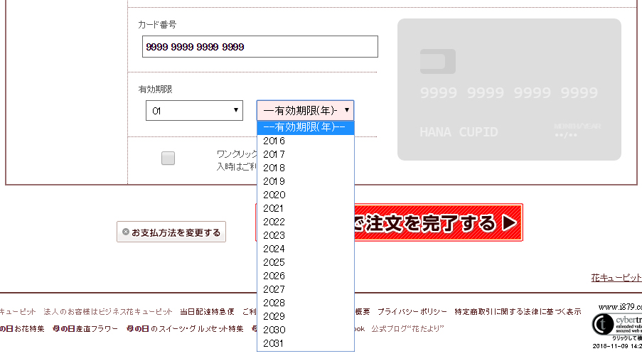642x356 pixels.
Task: Tick the one-click payment checkbox
Action: 168,158
